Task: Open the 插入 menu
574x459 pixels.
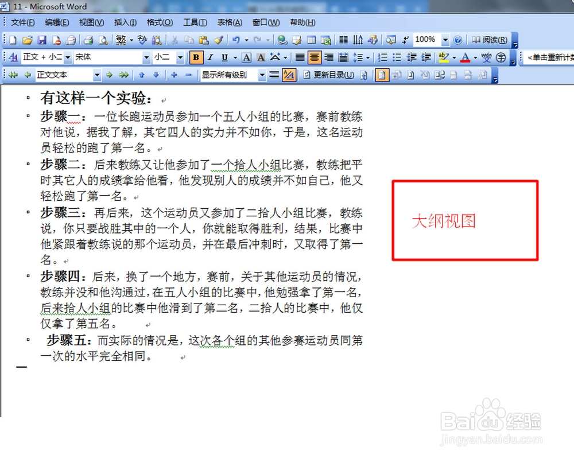Action: coord(125,22)
